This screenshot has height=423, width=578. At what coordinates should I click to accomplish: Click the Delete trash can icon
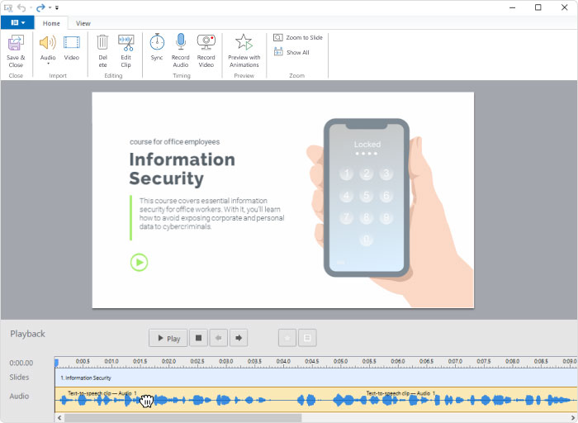pos(102,42)
